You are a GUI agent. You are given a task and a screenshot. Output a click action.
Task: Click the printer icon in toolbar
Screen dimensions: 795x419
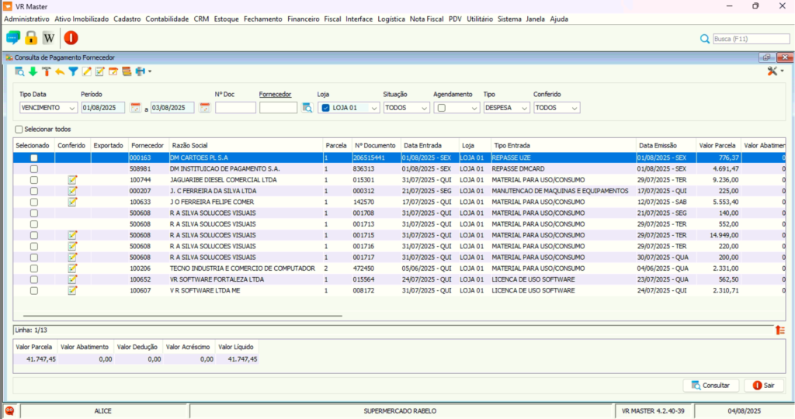[x=141, y=71]
